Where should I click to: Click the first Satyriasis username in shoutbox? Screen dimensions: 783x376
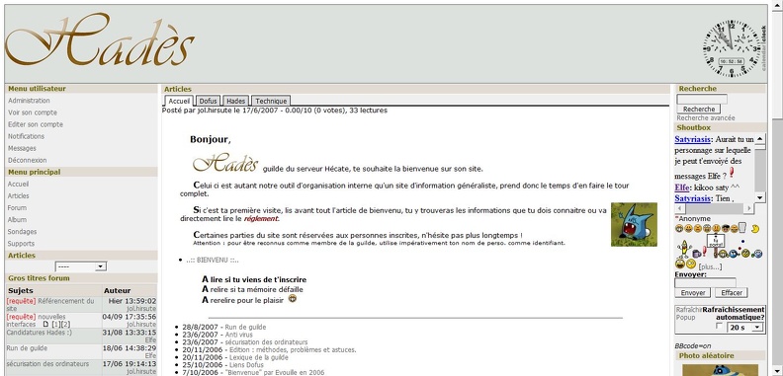(693, 139)
